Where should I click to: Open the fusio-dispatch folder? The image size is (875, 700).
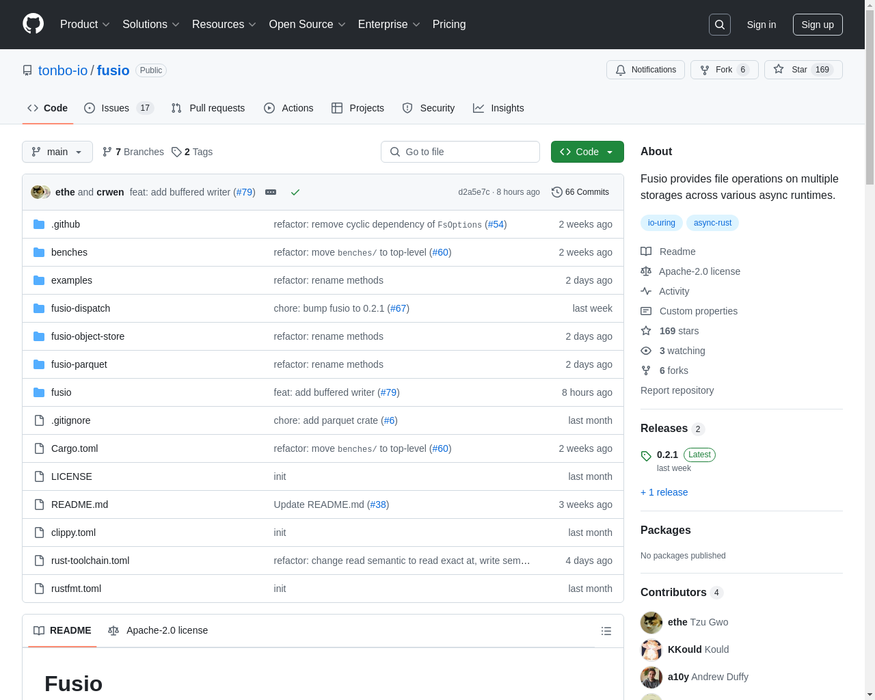tap(81, 308)
